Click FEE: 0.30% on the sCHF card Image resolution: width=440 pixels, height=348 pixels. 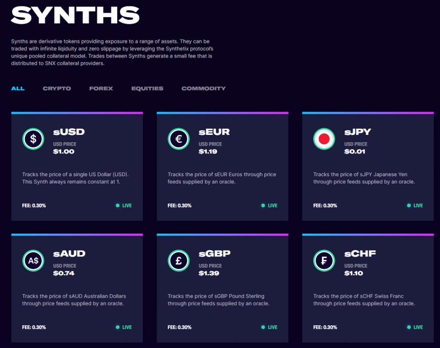(325, 327)
